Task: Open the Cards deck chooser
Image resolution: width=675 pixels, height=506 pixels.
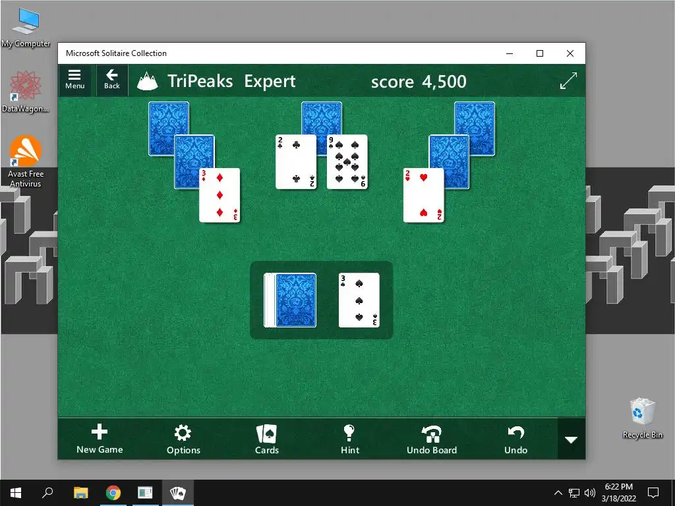Action: click(267, 439)
